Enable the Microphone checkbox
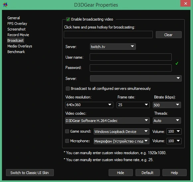This screenshot has height=182, width=193. (67, 141)
